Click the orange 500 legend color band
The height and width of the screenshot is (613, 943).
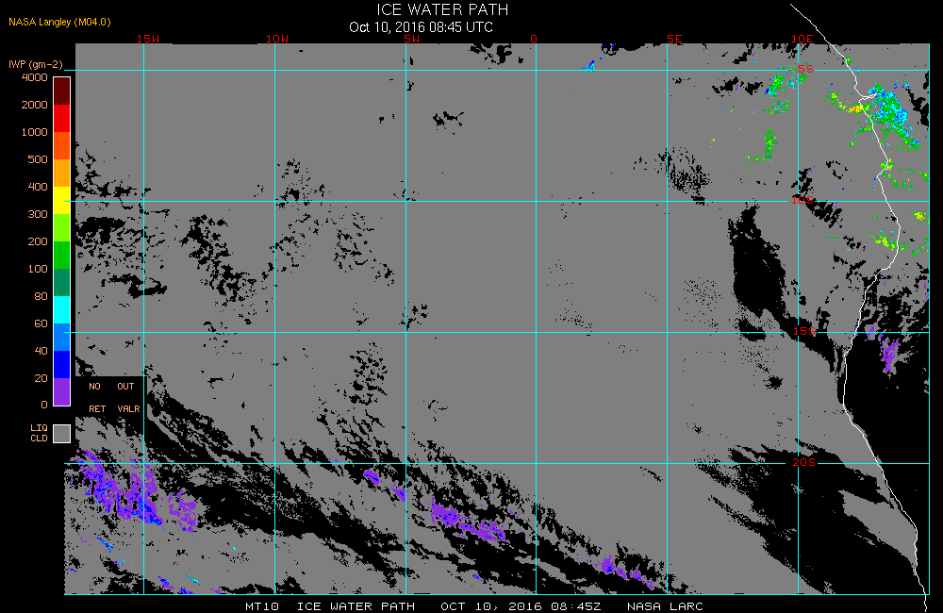(61, 174)
